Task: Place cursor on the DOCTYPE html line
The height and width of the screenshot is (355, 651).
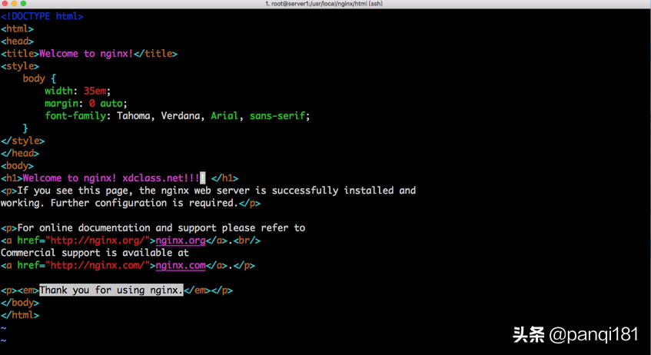Action: click(x=42, y=16)
